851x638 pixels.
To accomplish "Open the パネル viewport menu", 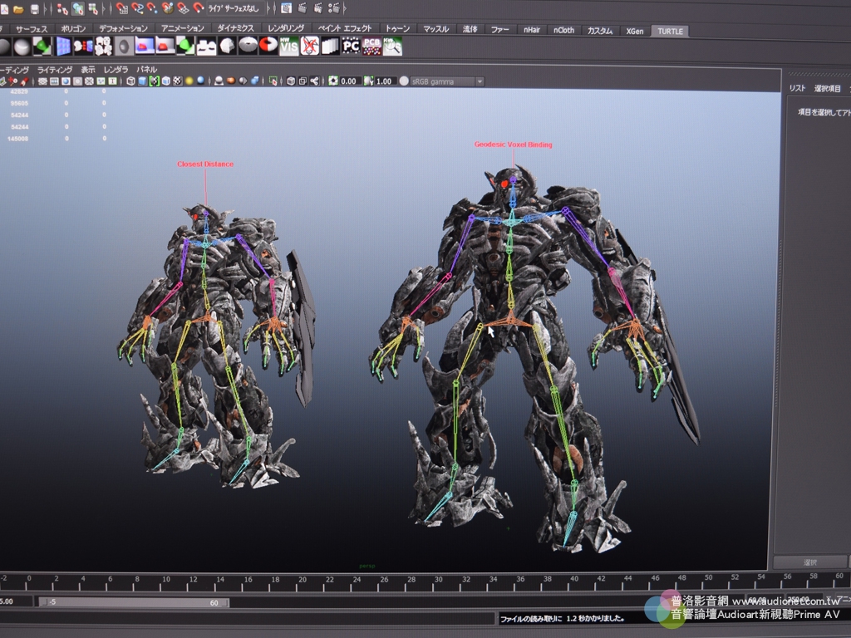I will 146,70.
